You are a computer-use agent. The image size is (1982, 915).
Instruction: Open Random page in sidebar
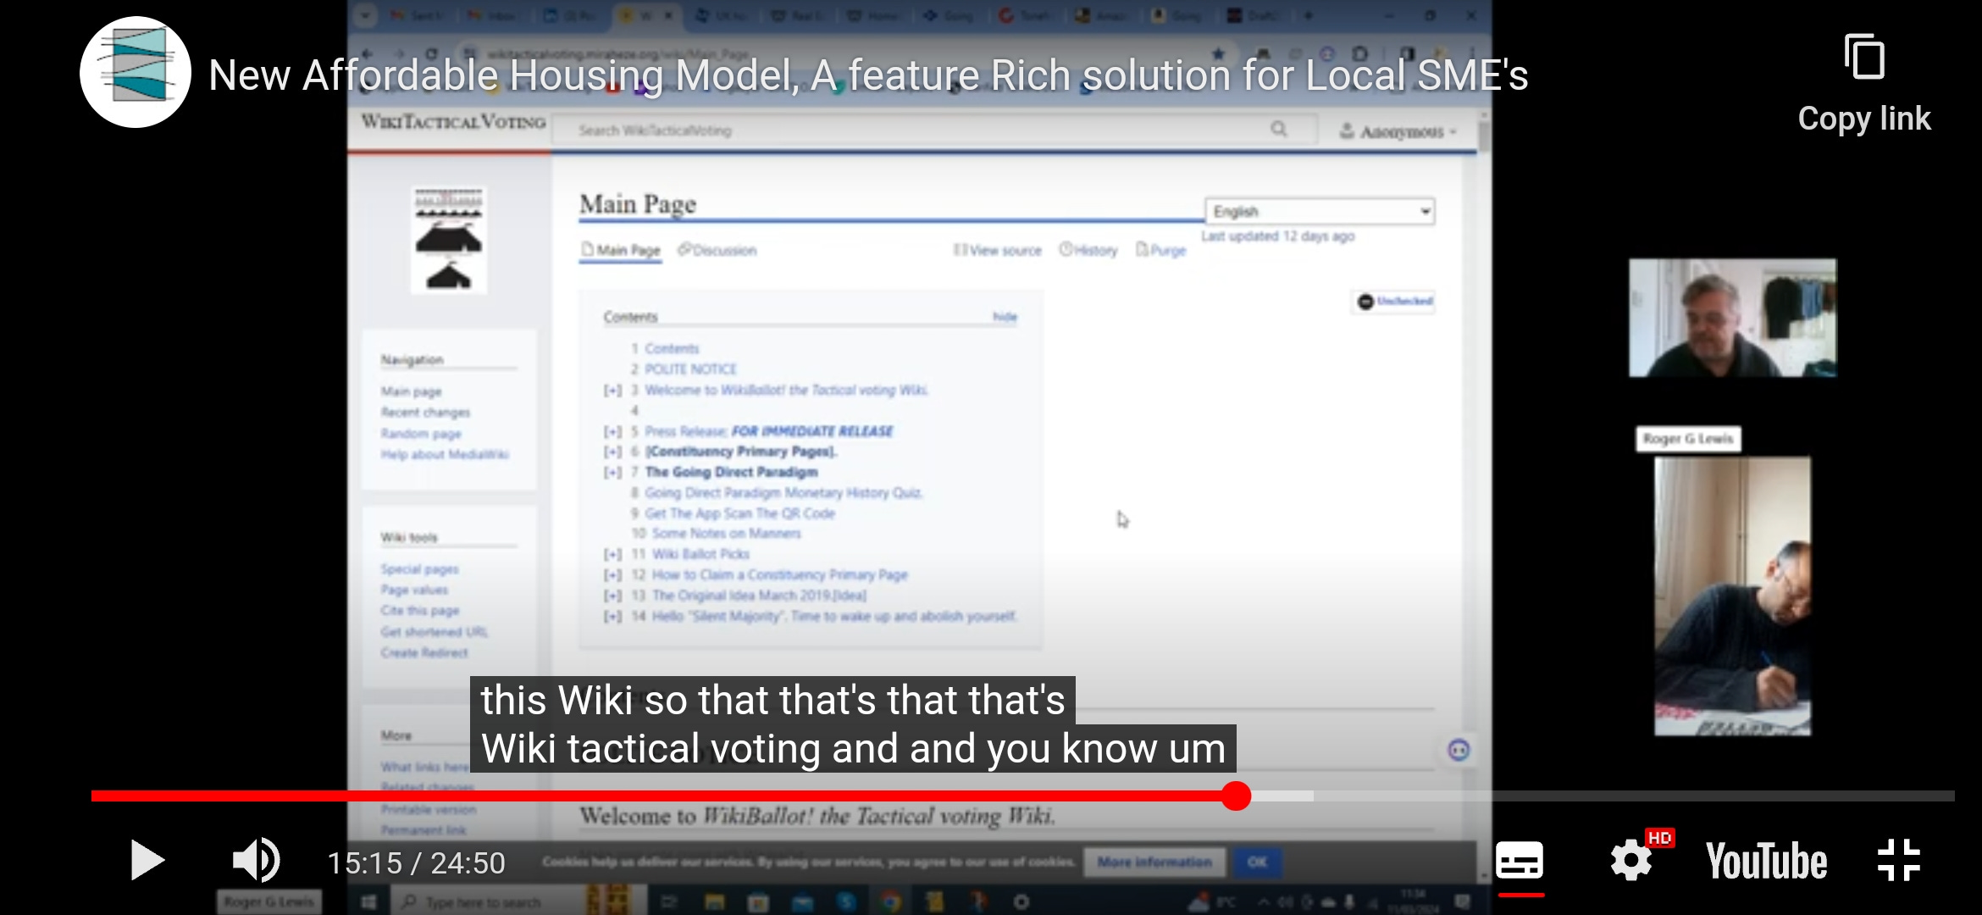(x=421, y=434)
